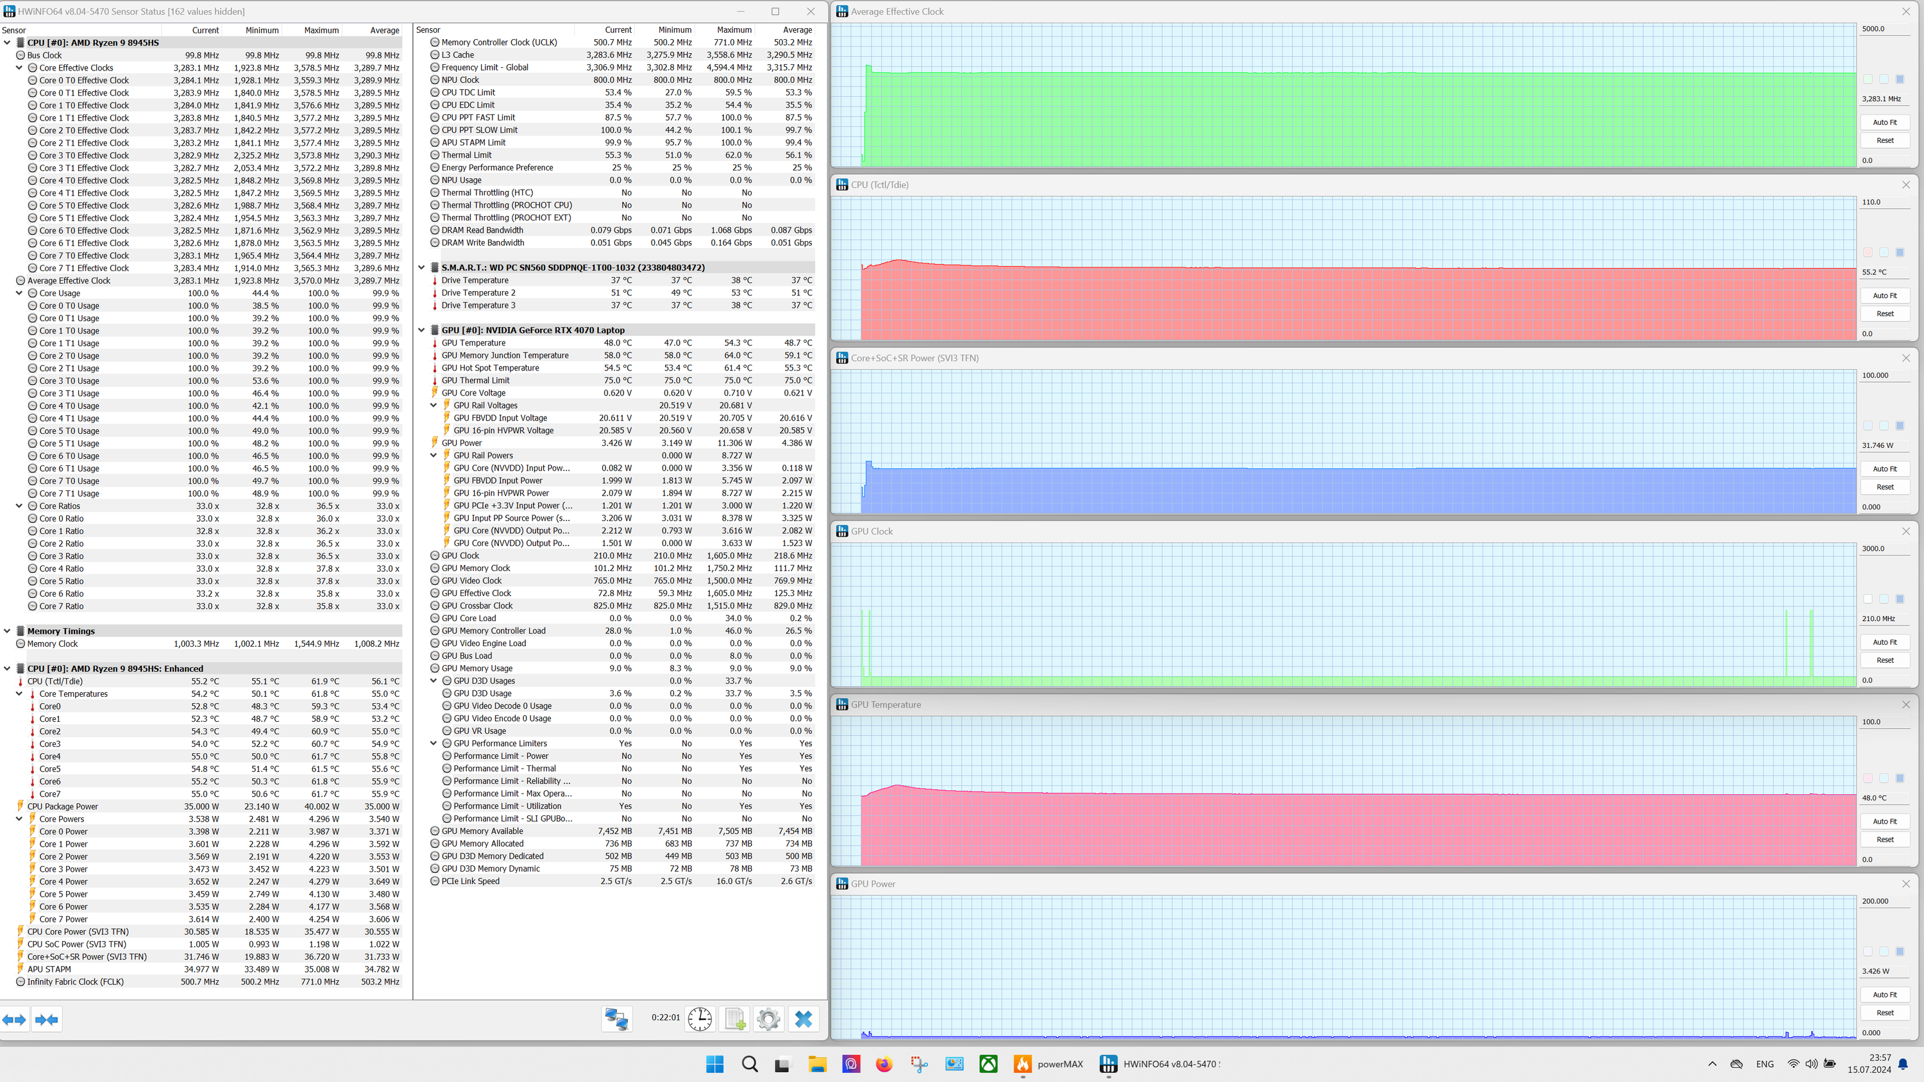The height and width of the screenshot is (1082, 1924).
Task: Collapse GPU Performance Limiters group
Action: pos(433,743)
